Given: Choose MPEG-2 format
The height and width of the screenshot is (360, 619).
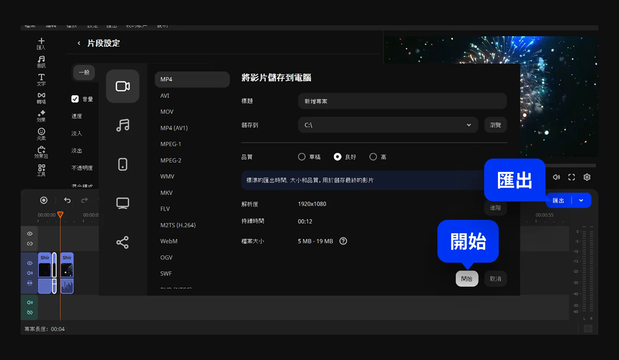Looking at the screenshot, I should [x=171, y=160].
